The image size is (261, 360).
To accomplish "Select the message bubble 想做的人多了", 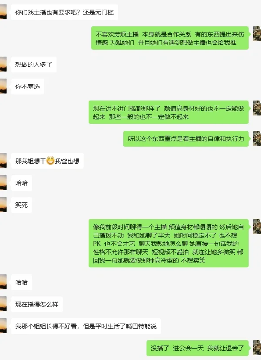I will pos(34,65).
